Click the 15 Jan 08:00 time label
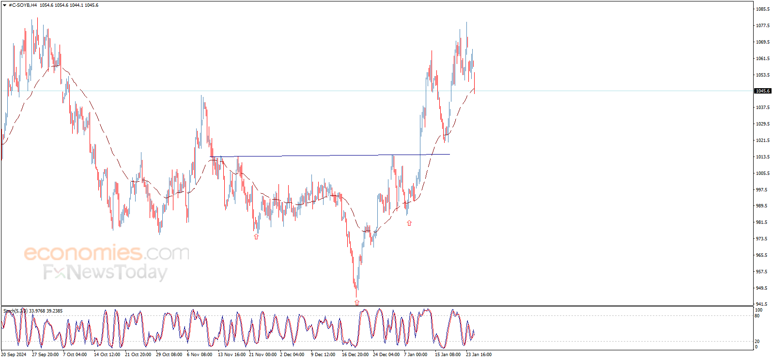The height and width of the screenshot is (360, 773). coord(448,355)
